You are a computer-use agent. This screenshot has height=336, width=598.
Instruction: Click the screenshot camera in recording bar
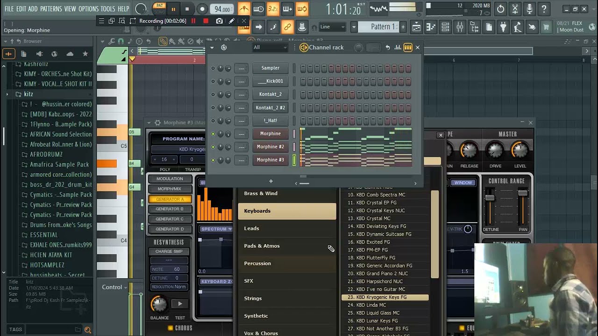tap(219, 21)
